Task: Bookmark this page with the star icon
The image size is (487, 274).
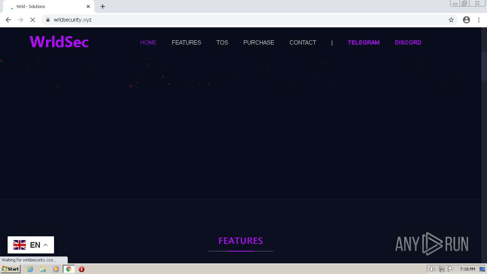Action: 451,20
